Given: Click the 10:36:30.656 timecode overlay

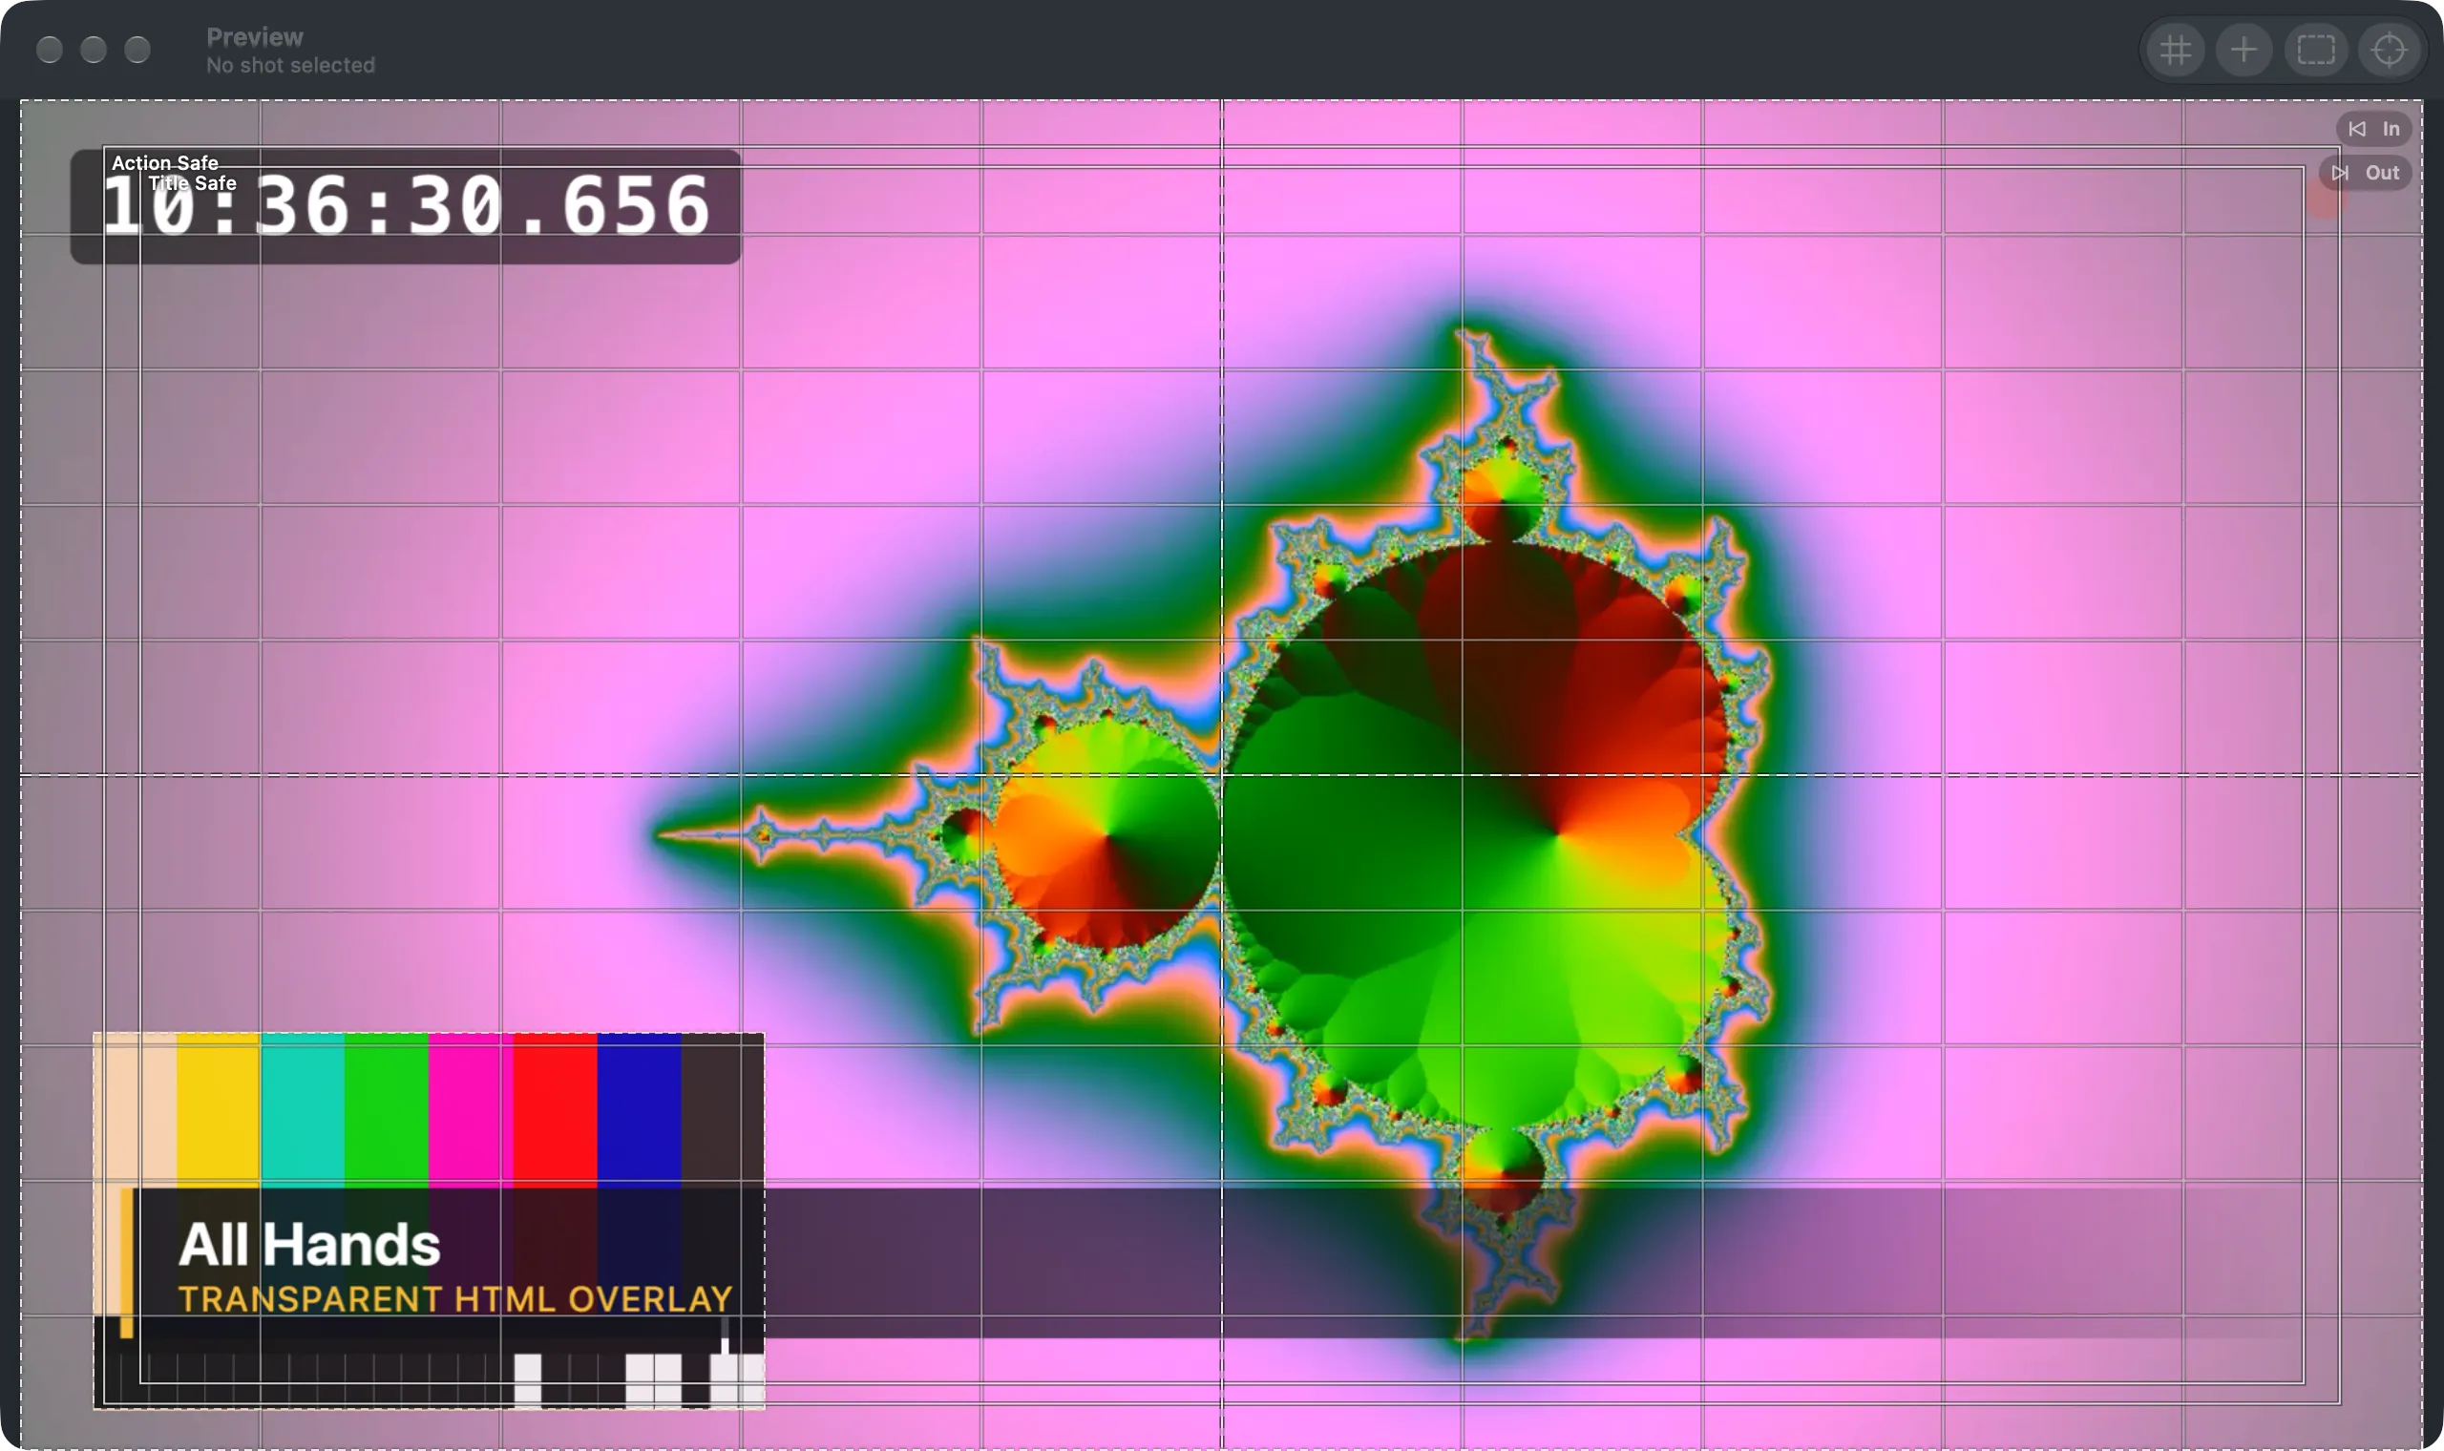Looking at the screenshot, I should 406,206.
